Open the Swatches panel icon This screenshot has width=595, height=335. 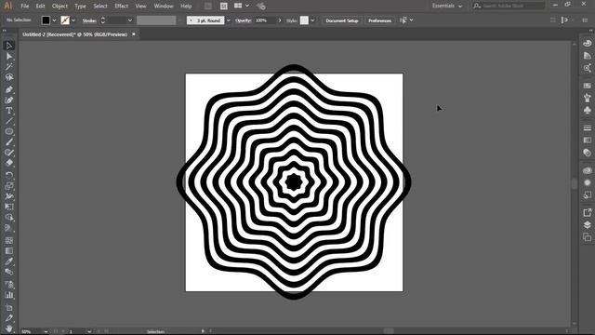coord(587,86)
